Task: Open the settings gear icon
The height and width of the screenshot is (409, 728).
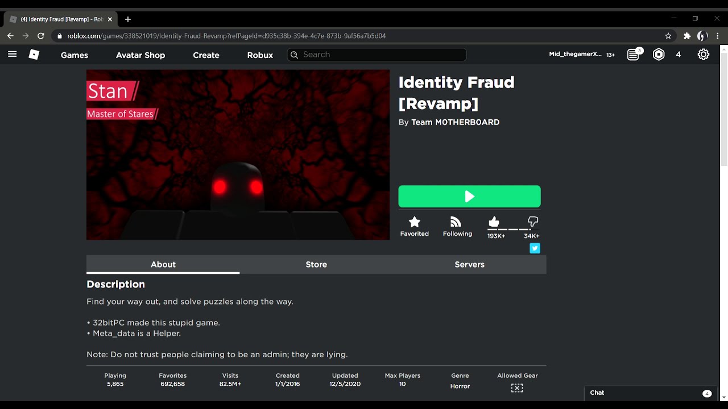Action: (x=704, y=55)
